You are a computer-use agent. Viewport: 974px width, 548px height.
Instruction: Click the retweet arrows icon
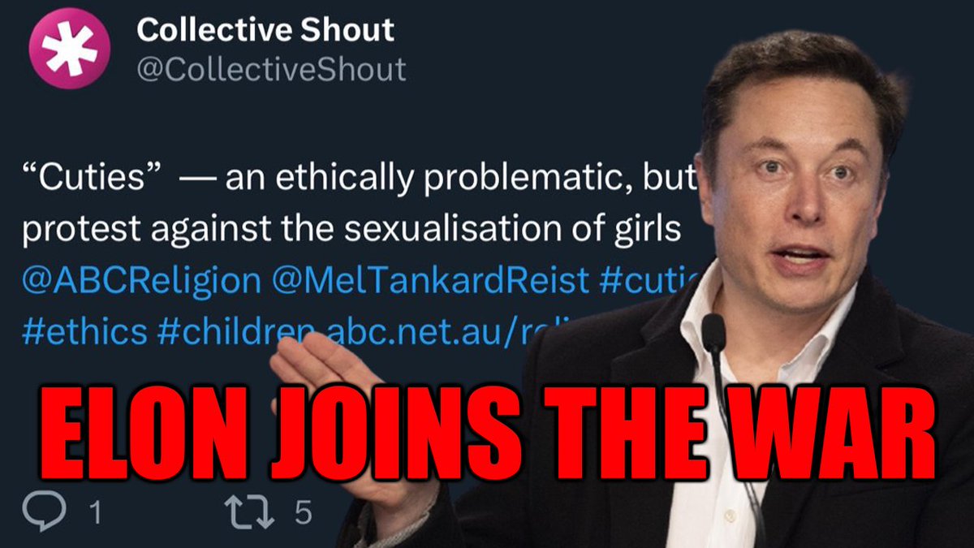coord(248,513)
